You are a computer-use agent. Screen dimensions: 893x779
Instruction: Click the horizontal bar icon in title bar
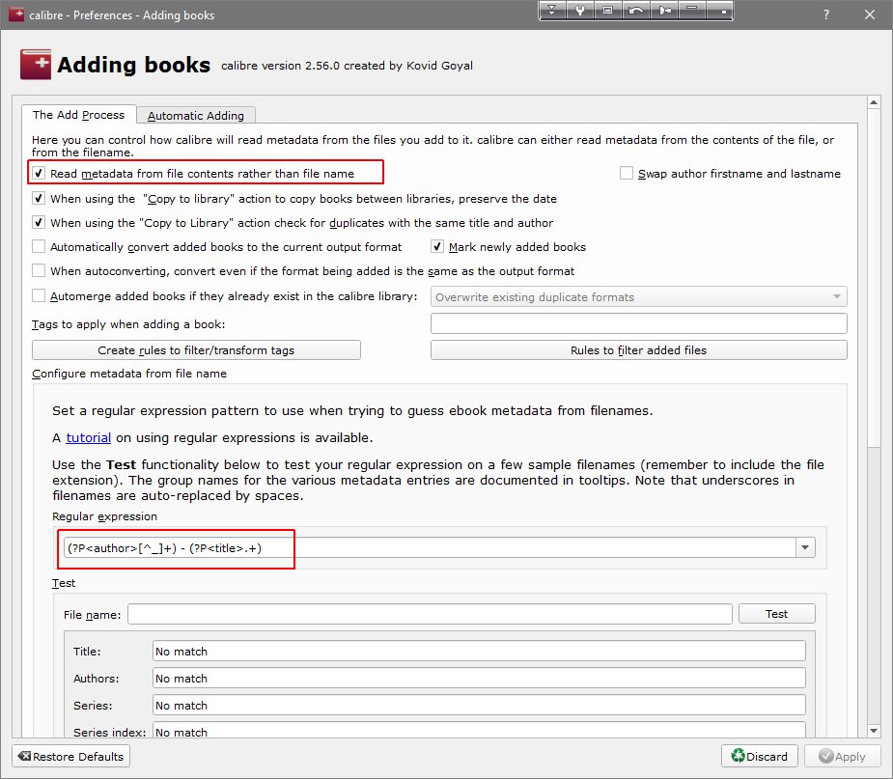pos(692,11)
